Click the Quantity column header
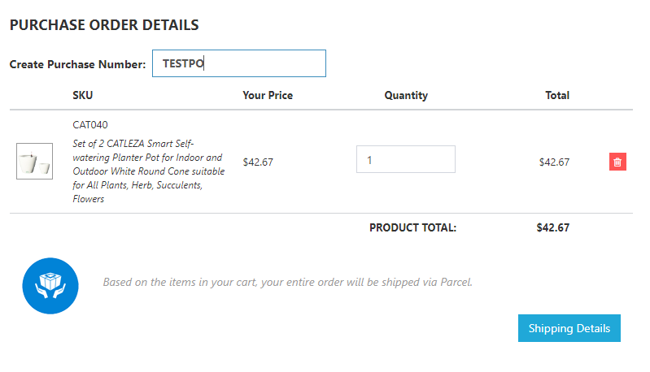The image size is (650, 372). pyautogui.click(x=406, y=95)
